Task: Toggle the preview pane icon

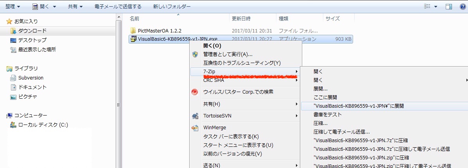Action: click(x=449, y=6)
